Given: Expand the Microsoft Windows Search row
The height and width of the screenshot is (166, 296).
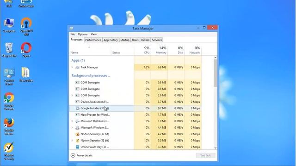Looking at the screenshot, I should [x=72, y=128].
